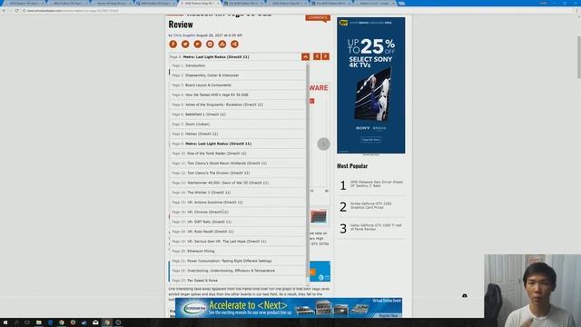This screenshot has height=327, width=581.
Task: Select Page 10: Rise of the Tomb Raider
Action: pyautogui.click(x=238, y=154)
